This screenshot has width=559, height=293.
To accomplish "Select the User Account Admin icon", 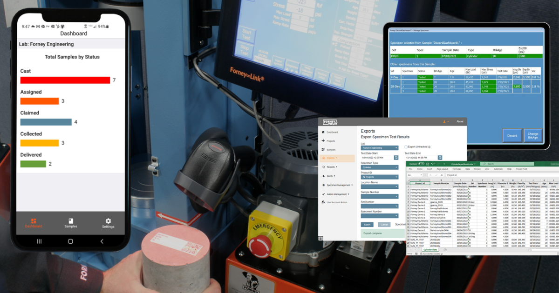I will (x=323, y=202).
